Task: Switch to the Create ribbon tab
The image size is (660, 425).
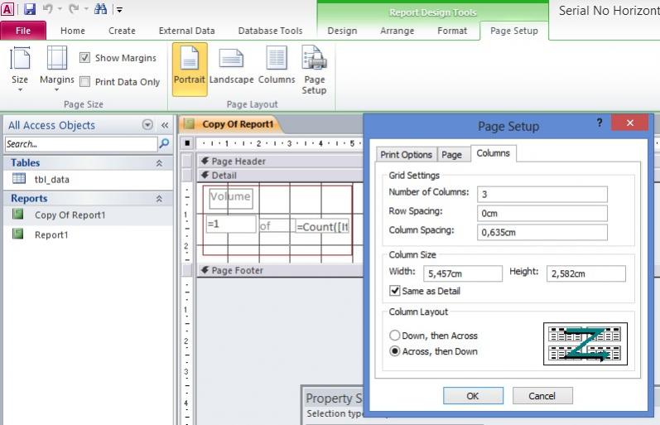Action: click(122, 31)
